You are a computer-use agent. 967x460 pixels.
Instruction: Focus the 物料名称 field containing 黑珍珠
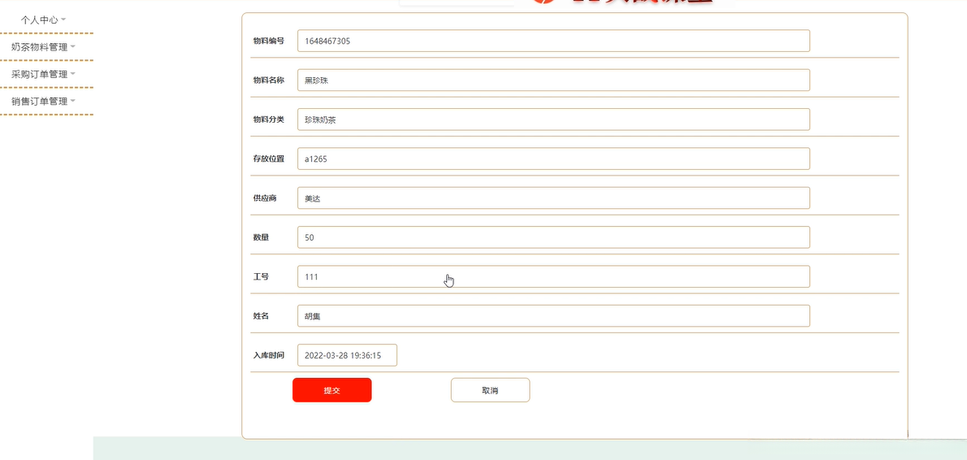tap(553, 80)
